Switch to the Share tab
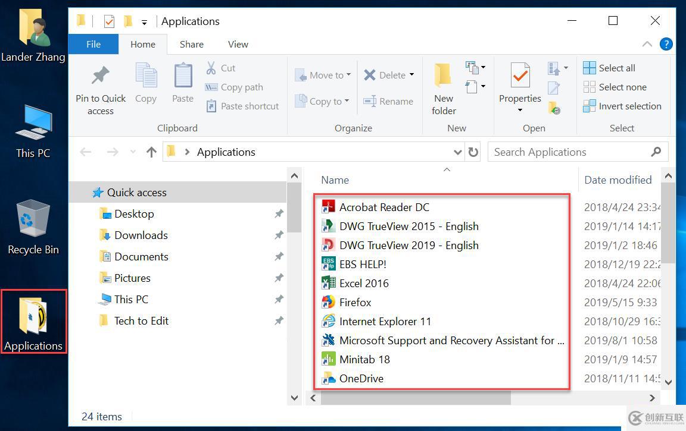The width and height of the screenshot is (686, 431). [192, 44]
